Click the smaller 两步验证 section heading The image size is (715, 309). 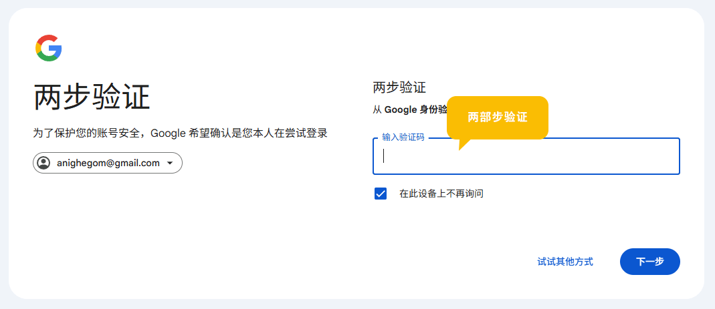pos(399,87)
